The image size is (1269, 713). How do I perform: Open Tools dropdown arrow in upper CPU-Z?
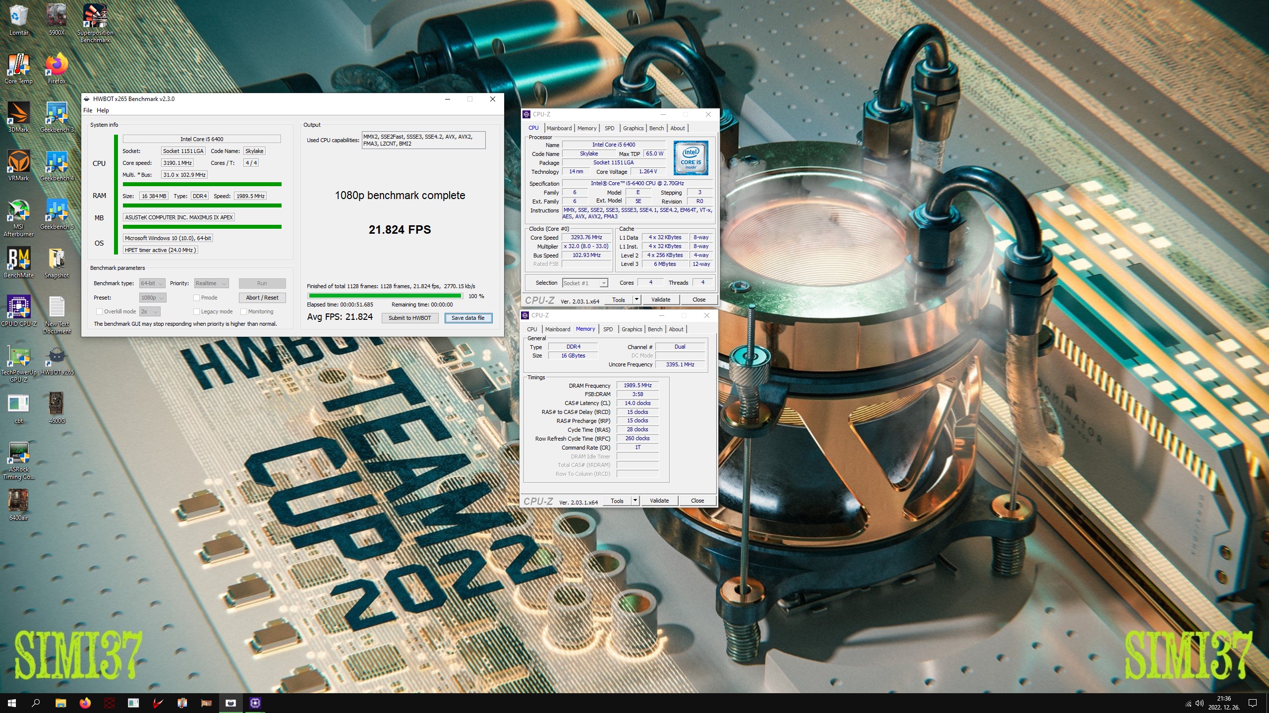pyautogui.click(x=636, y=300)
